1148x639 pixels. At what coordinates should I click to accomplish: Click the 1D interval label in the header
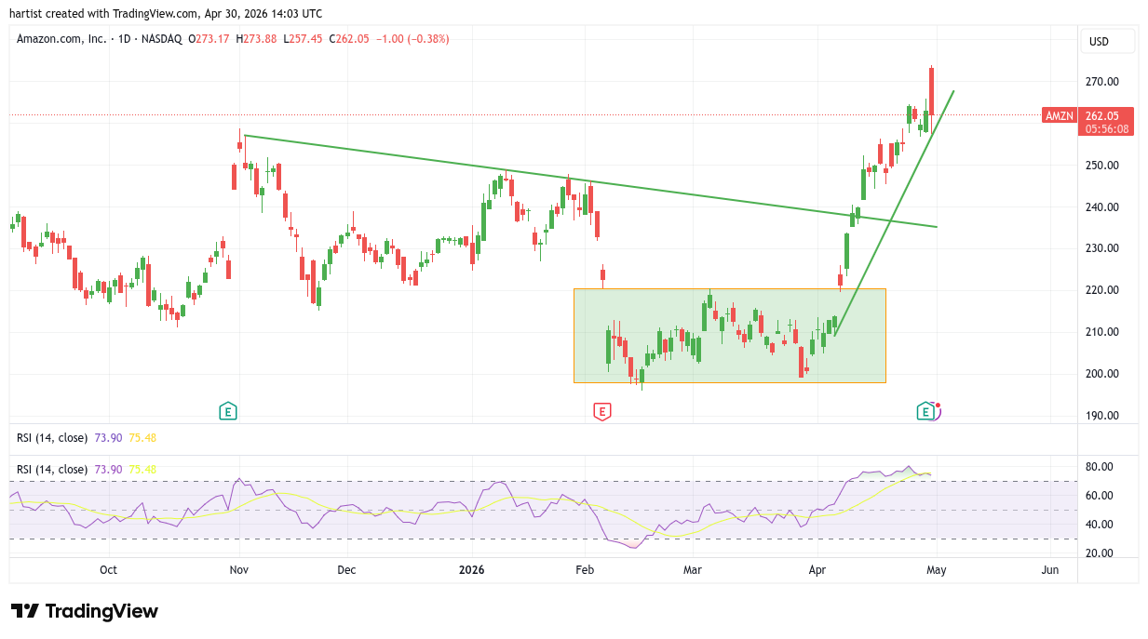123,39
